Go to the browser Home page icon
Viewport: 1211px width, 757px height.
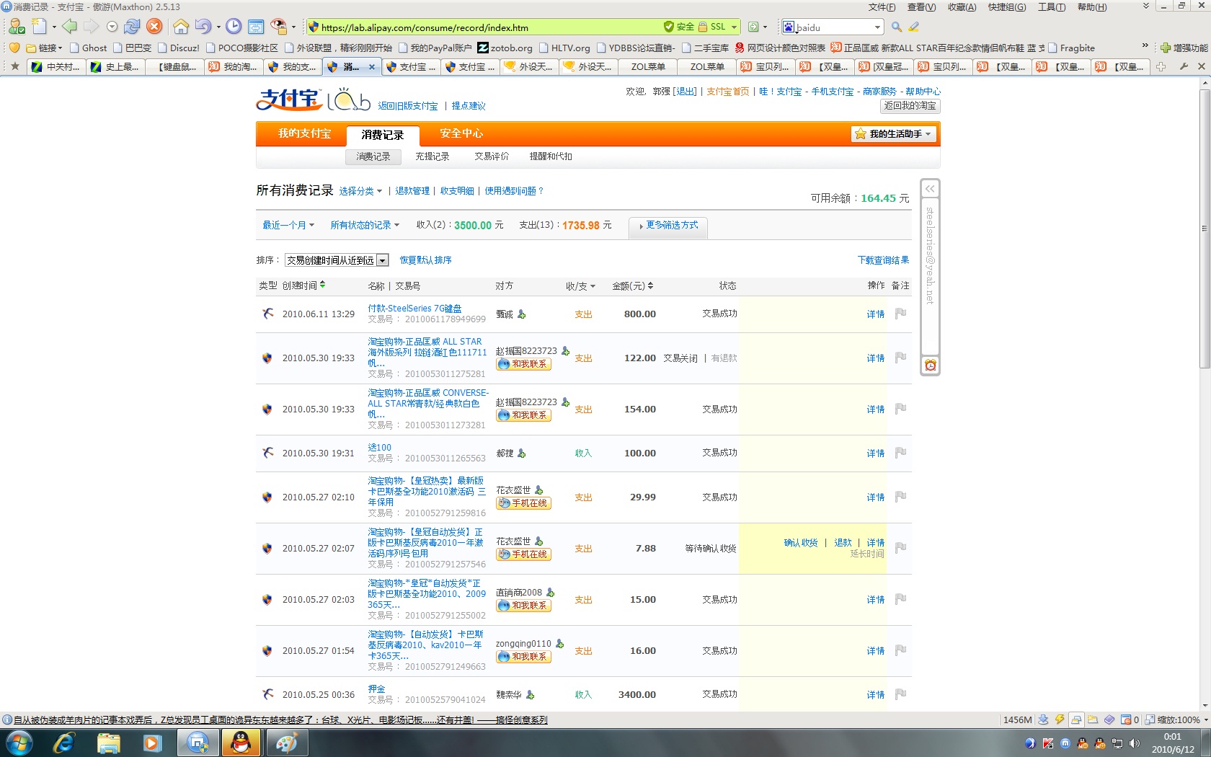[x=181, y=27]
